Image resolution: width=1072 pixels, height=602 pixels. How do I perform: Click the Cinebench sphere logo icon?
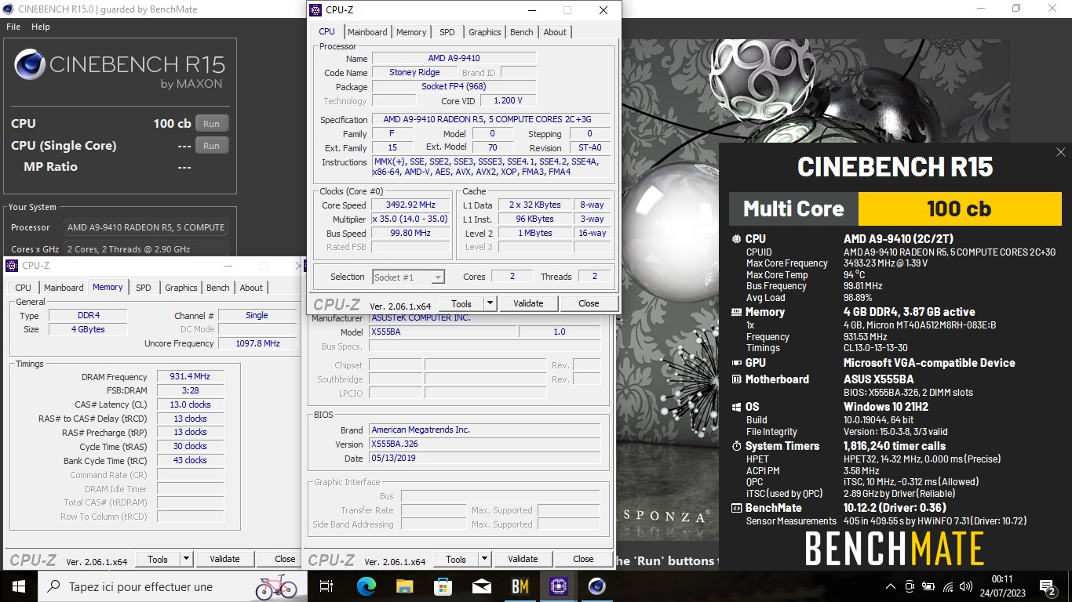29,64
